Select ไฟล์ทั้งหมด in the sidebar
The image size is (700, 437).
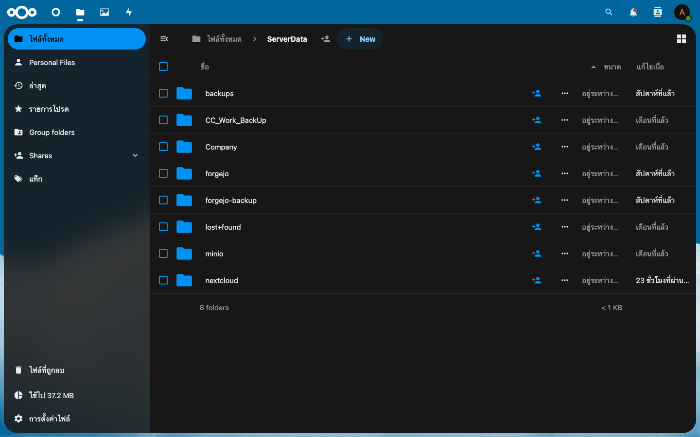tap(77, 39)
